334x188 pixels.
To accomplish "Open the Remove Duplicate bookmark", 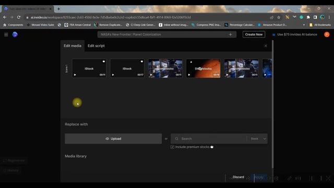I will [x=108, y=25].
